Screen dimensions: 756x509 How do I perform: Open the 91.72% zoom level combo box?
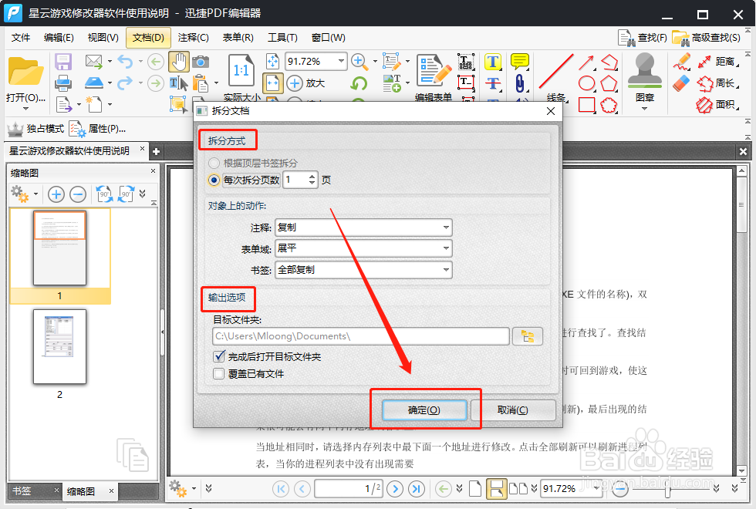(316, 60)
